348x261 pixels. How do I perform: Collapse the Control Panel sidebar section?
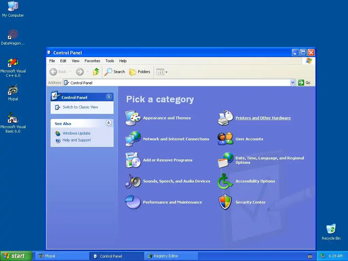pos(109,97)
